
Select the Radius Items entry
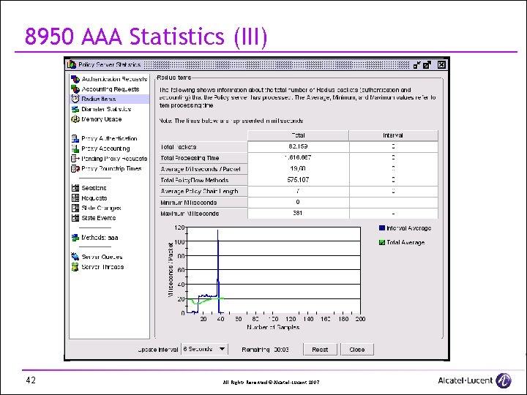(x=99, y=99)
